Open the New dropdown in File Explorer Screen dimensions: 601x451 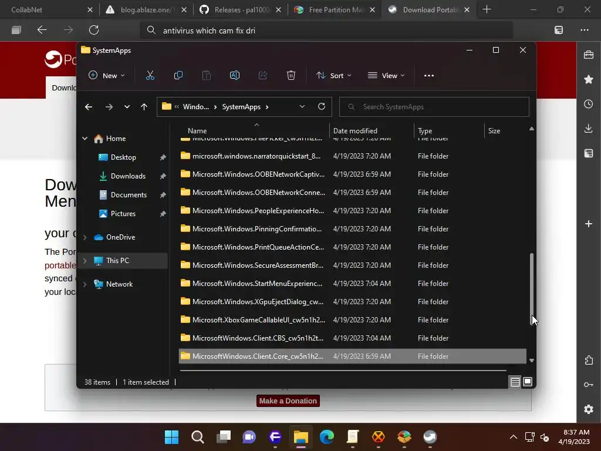point(107,76)
